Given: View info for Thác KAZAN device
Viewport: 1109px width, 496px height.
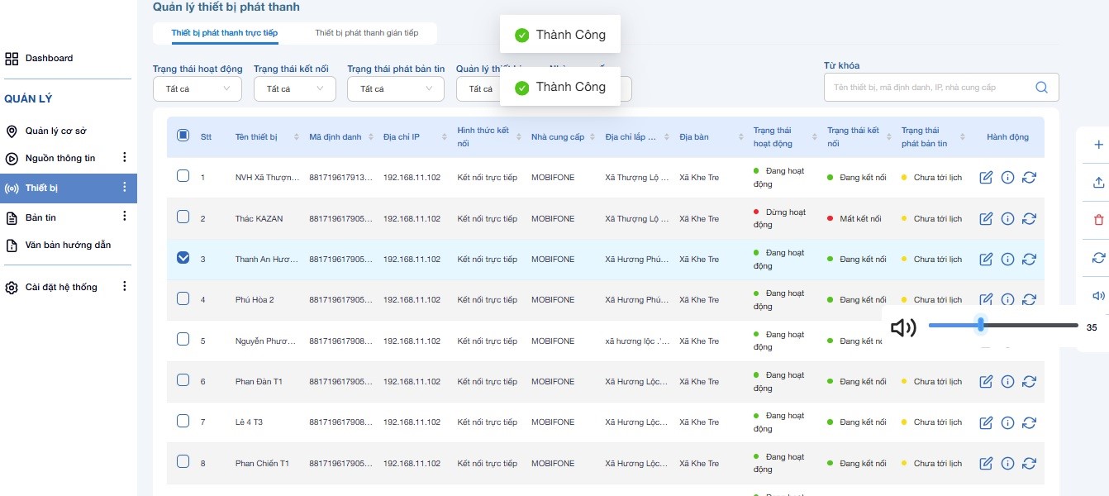Looking at the screenshot, I should (1007, 218).
